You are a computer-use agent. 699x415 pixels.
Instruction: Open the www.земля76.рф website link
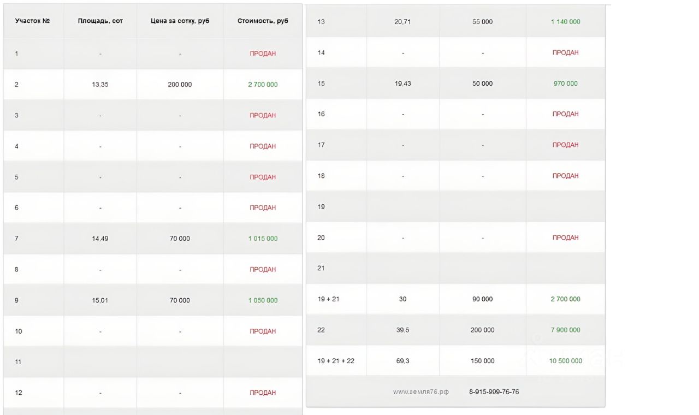(x=421, y=392)
